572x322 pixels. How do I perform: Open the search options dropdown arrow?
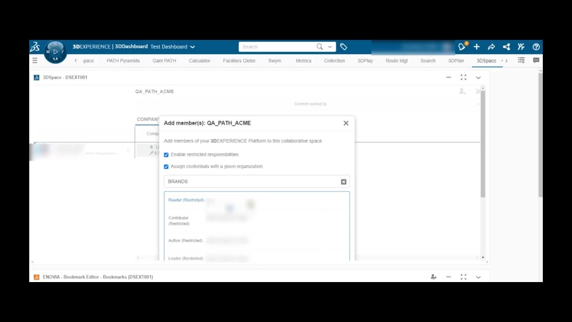tap(329, 47)
